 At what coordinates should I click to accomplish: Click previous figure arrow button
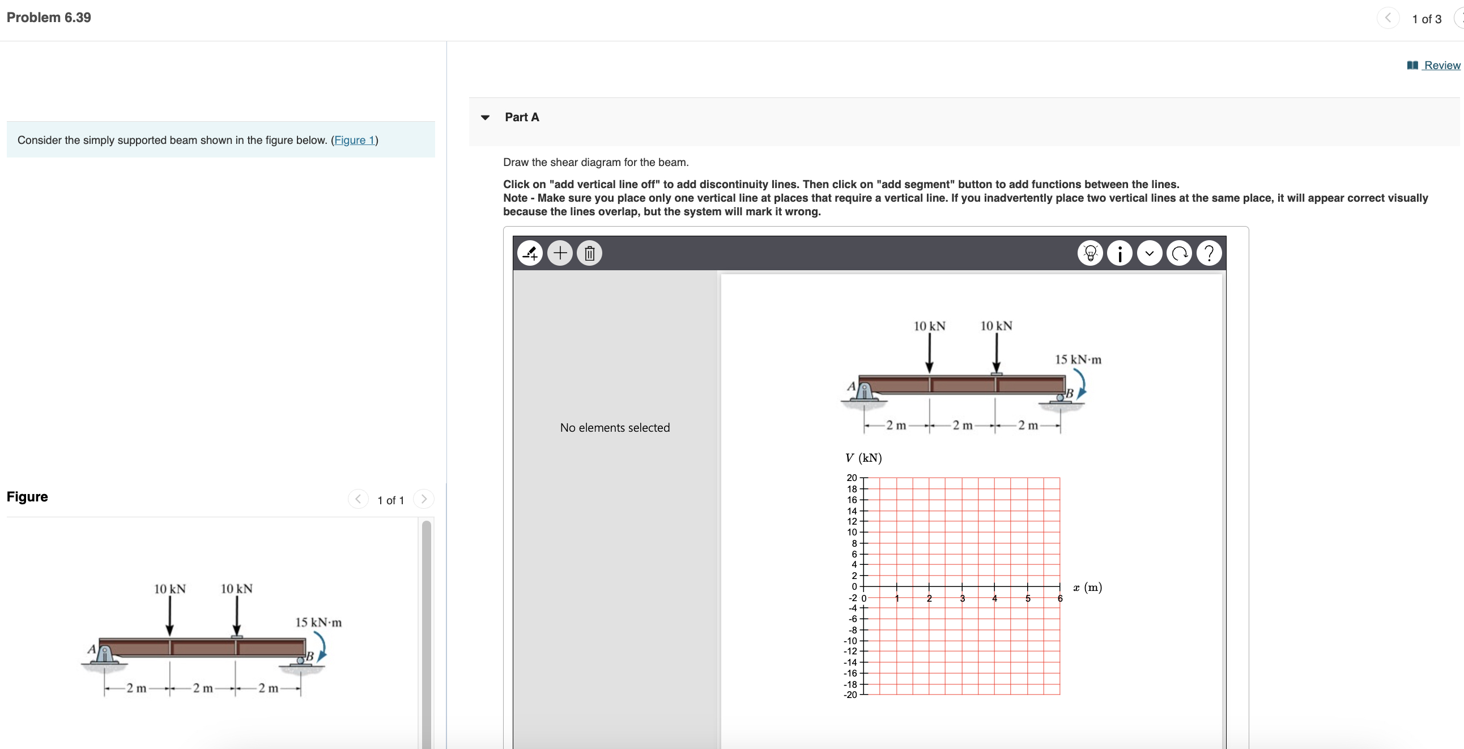pyautogui.click(x=358, y=499)
